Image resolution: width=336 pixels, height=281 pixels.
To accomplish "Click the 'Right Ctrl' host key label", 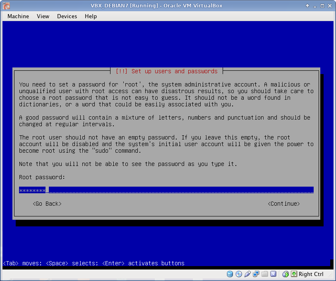I will coord(311,274).
